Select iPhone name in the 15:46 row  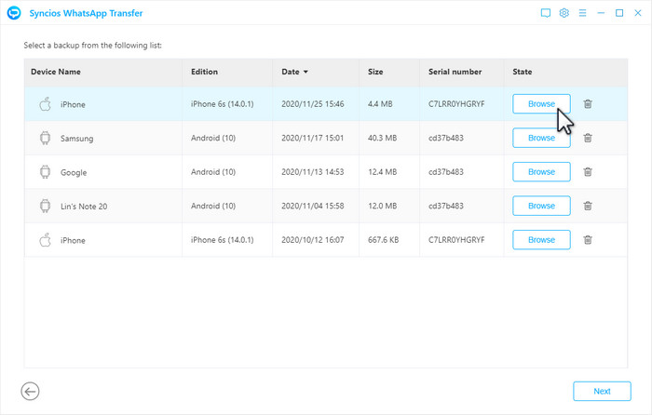73,105
